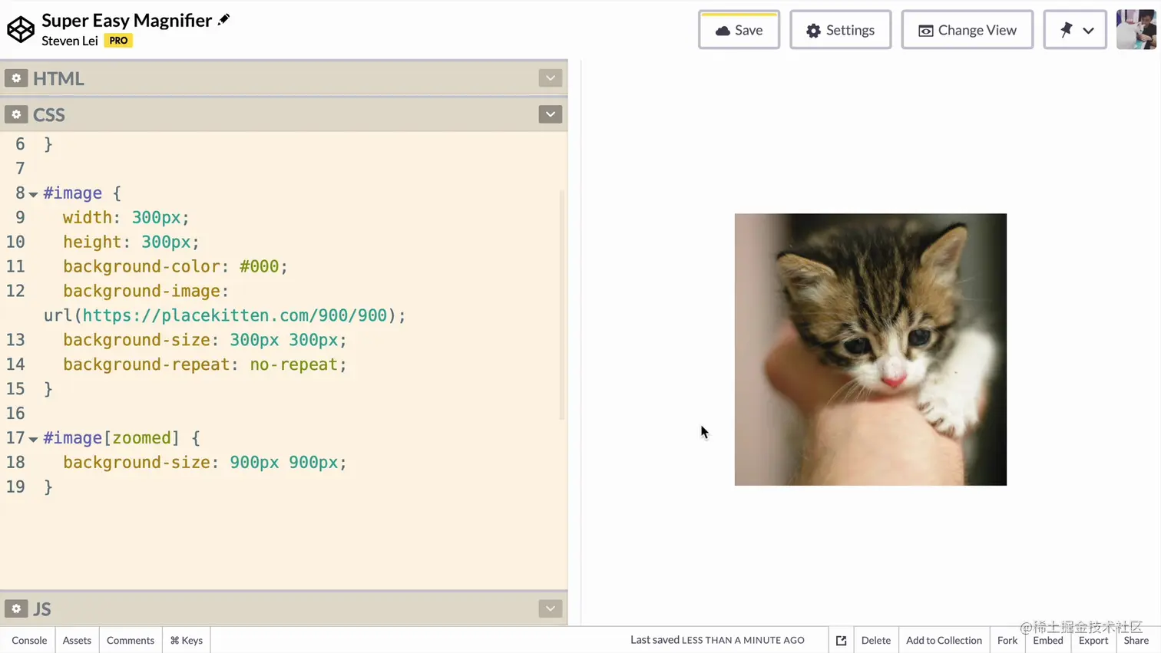Image resolution: width=1161 pixels, height=653 pixels.
Task: Click the kitten image preview
Action: point(870,349)
